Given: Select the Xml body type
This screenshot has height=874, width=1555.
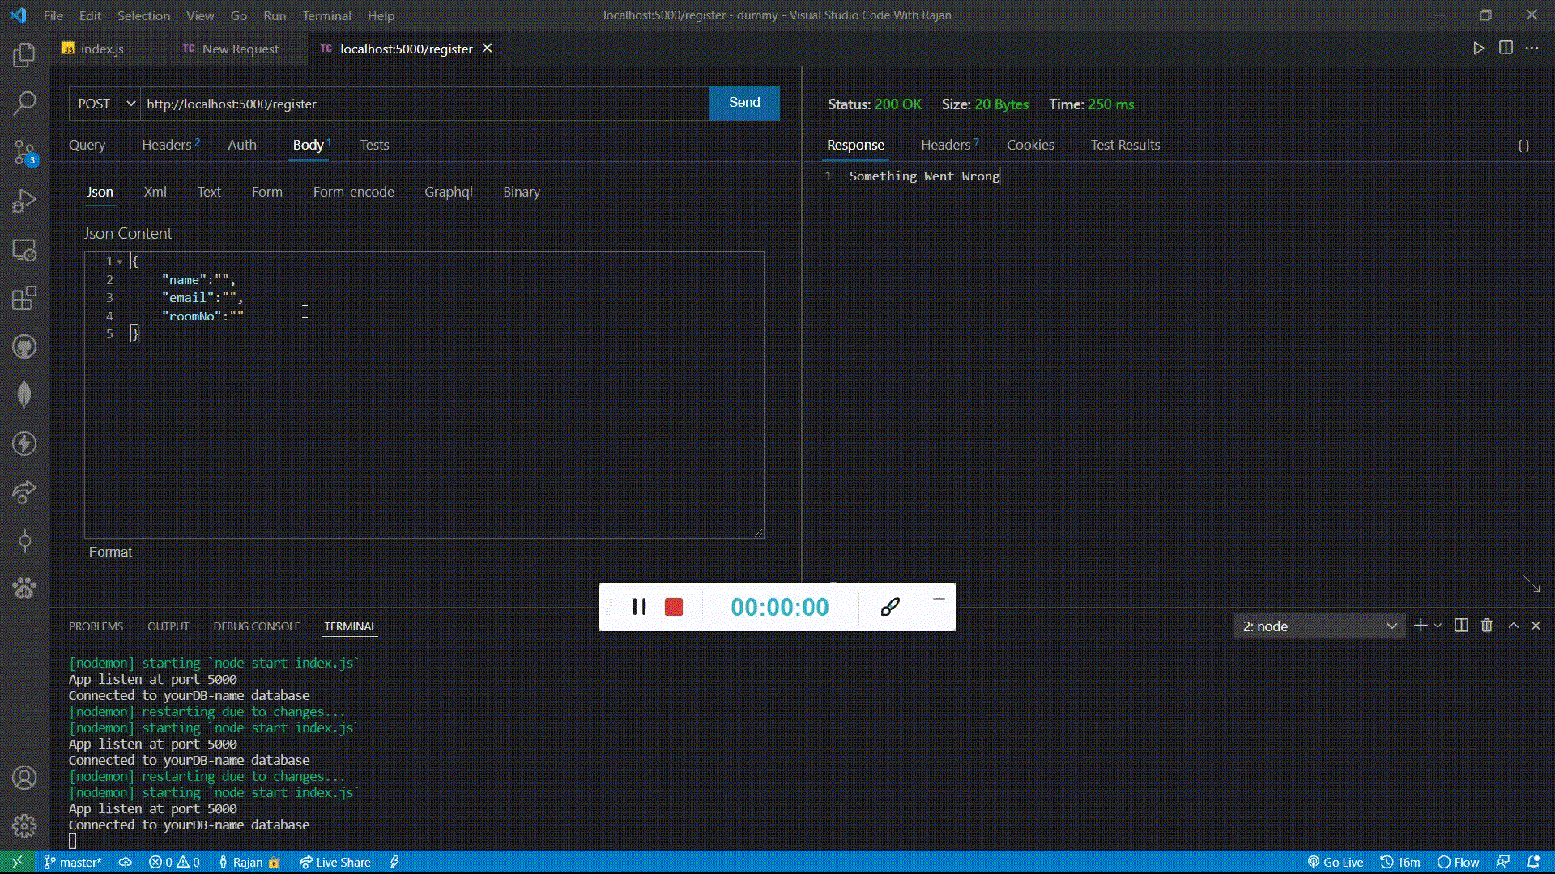Looking at the screenshot, I should tap(155, 192).
